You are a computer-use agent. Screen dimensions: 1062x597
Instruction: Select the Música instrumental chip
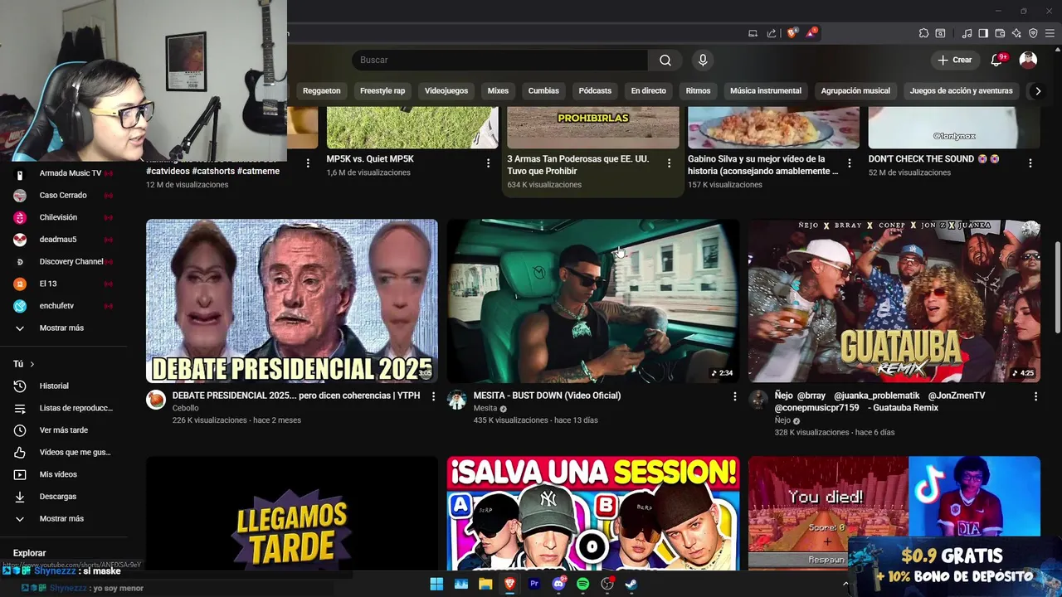tap(766, 90)
